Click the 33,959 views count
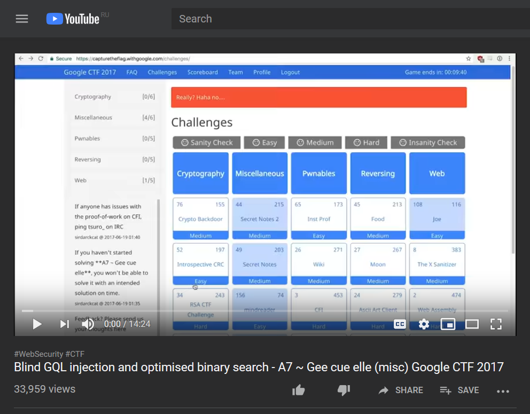The height and width of the screenshot is (414, 530). point(45,389)
